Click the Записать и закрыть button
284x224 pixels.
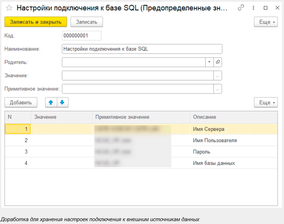[x=35, y=22]
